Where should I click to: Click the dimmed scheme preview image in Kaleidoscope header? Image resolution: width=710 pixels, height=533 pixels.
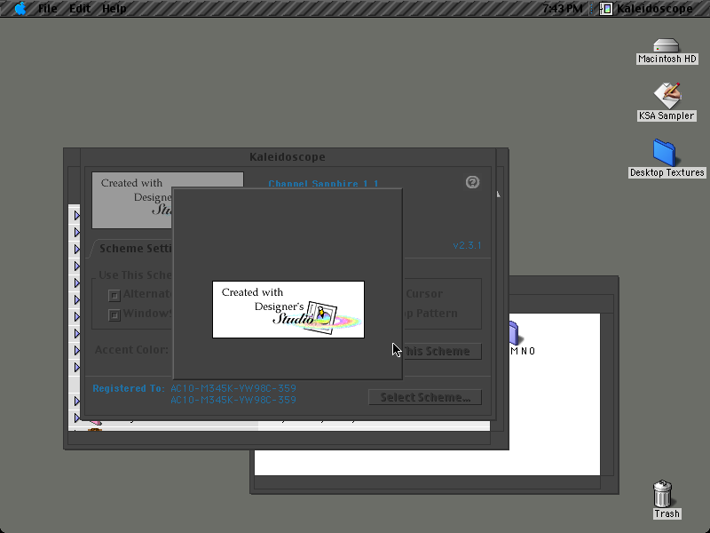[132, 201]
